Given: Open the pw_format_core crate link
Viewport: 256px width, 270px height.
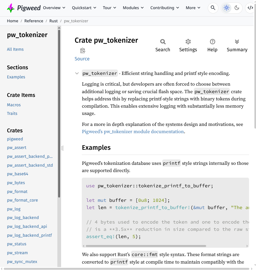Looking at the screenshot, I should point(22,200).
